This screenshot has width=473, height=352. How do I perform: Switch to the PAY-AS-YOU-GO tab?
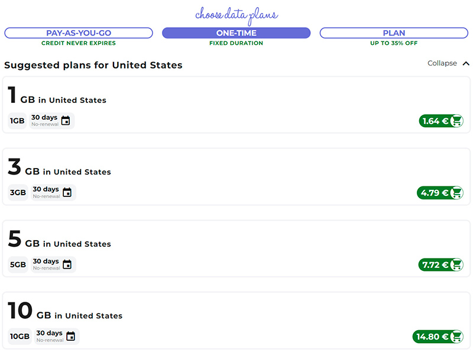coord(79,33)
